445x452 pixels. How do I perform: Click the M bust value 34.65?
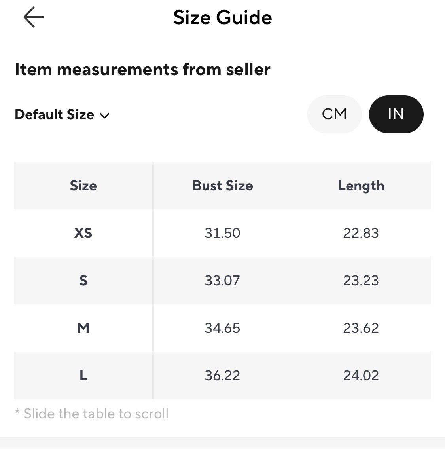[222, 328]
